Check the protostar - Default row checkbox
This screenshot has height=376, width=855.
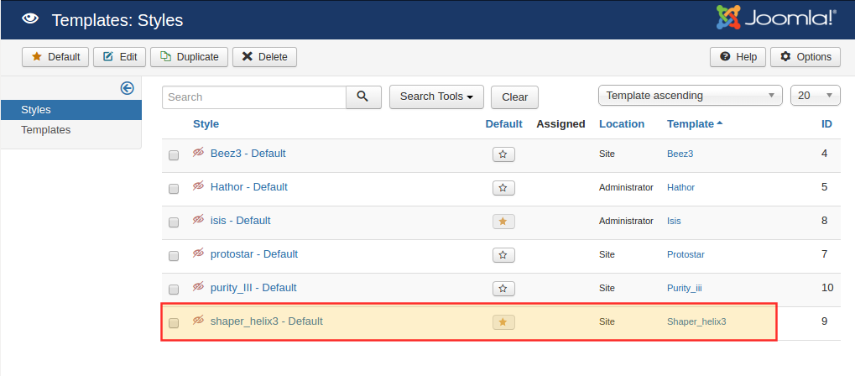click(174, 256)
